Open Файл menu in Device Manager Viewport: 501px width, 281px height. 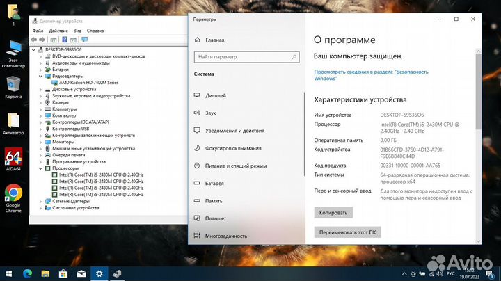(38, 31)
